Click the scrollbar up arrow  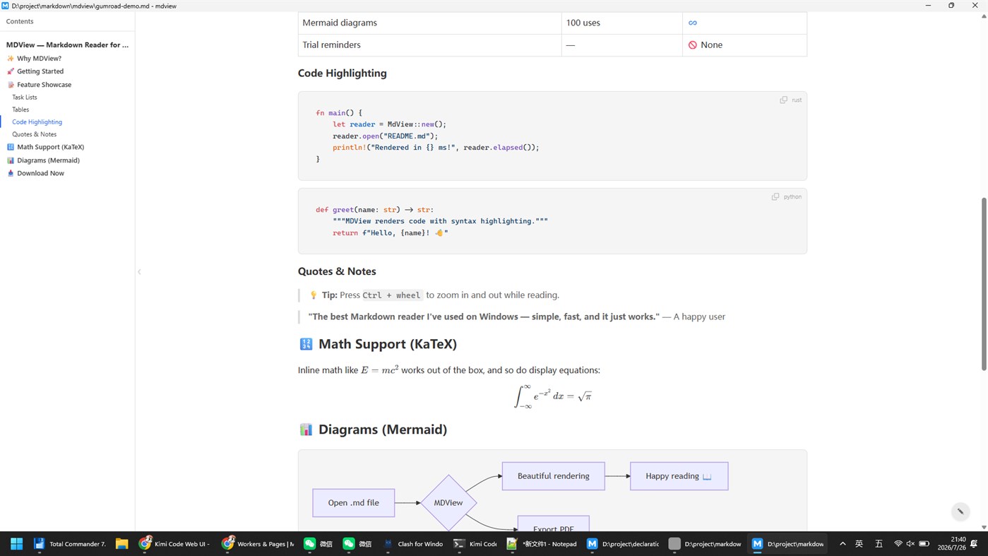point(984,15)
